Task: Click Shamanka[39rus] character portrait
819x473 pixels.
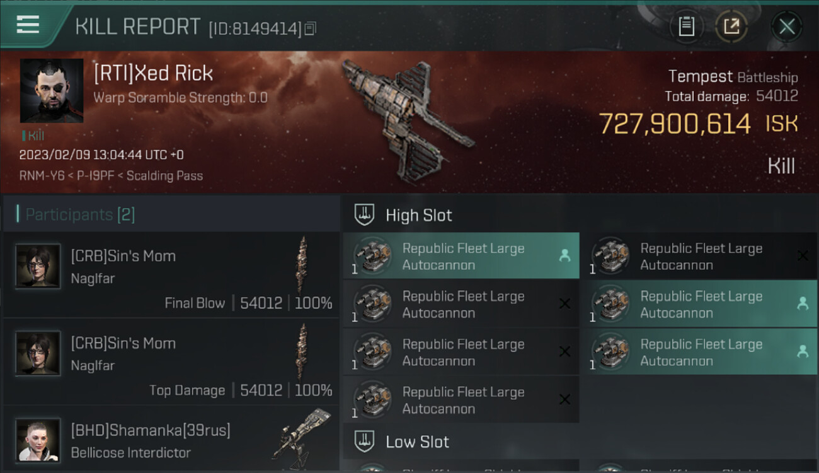Action: coord(38,440)
